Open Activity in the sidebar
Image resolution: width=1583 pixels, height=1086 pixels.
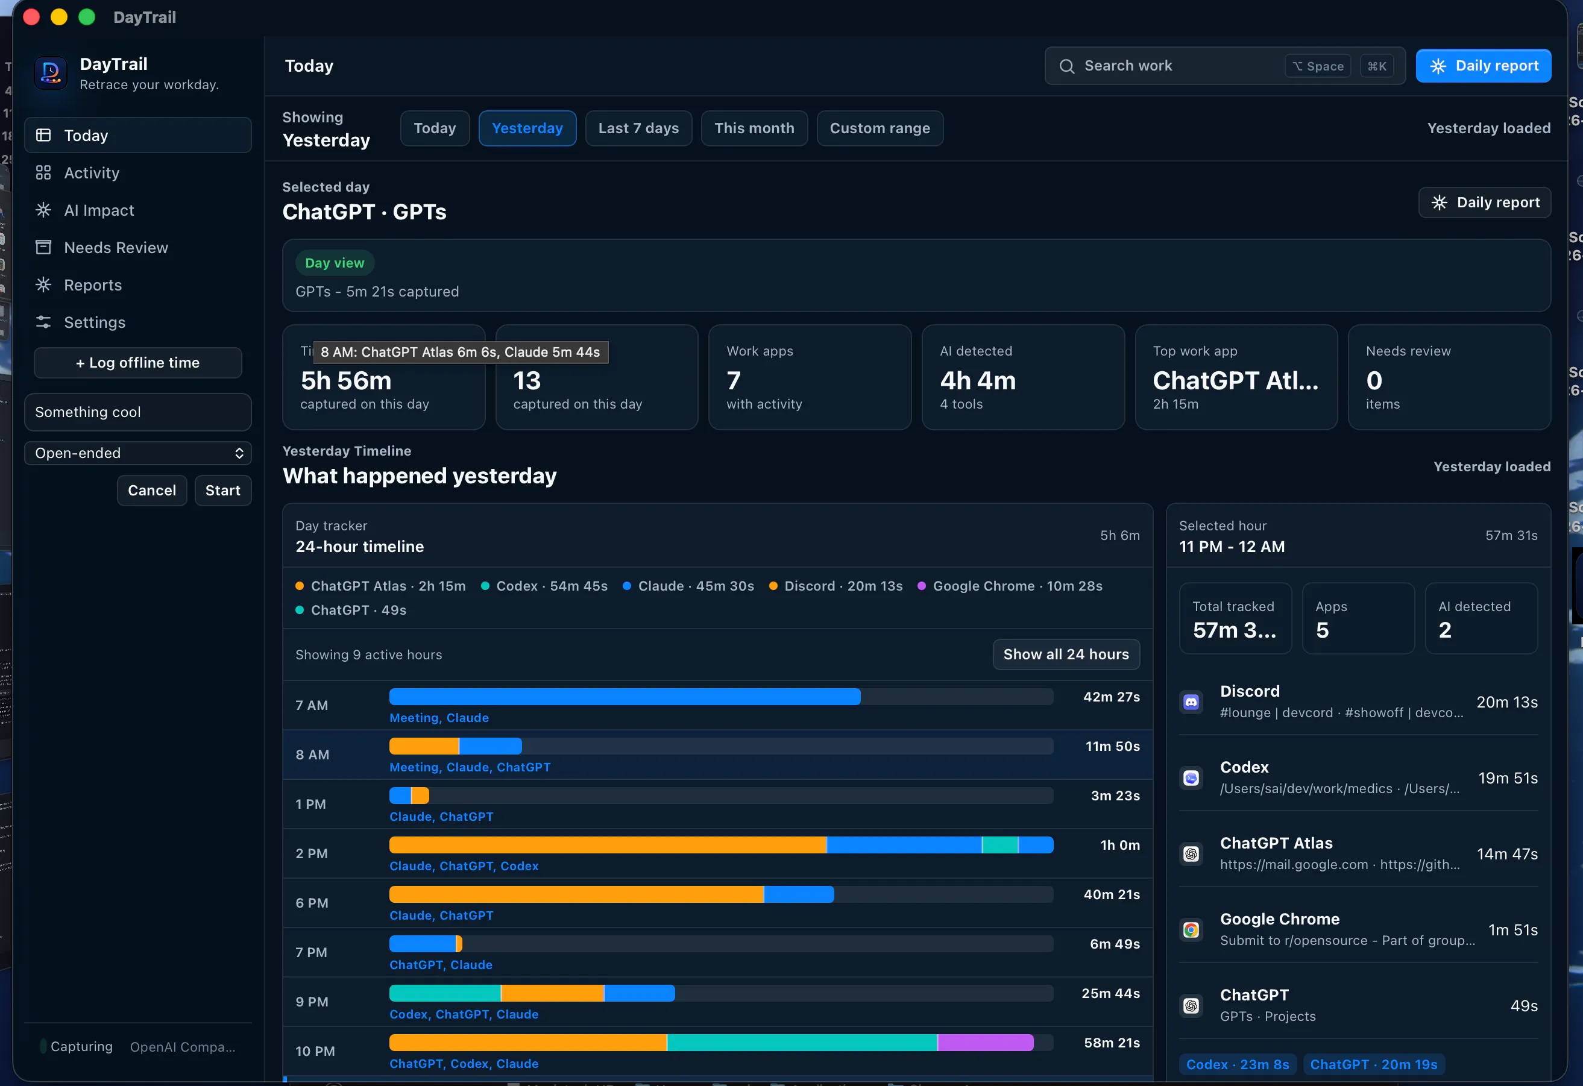coord(138,173)
